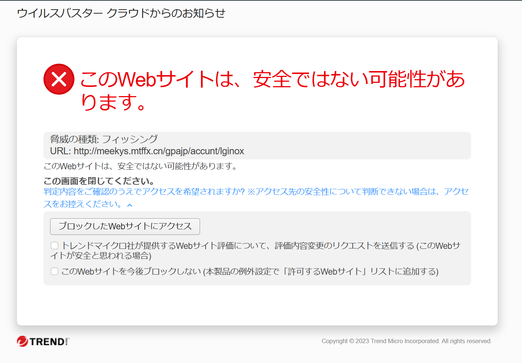Screen dimensions: 522x363
Task: Enable the 'don't block this site again' checkbox
Action: tap(55, 271)
